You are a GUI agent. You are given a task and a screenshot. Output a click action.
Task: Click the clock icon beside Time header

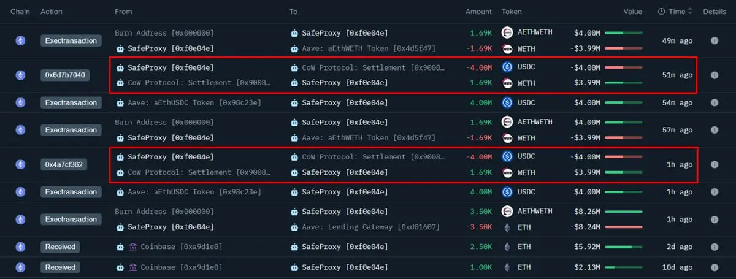pos(661,12)
